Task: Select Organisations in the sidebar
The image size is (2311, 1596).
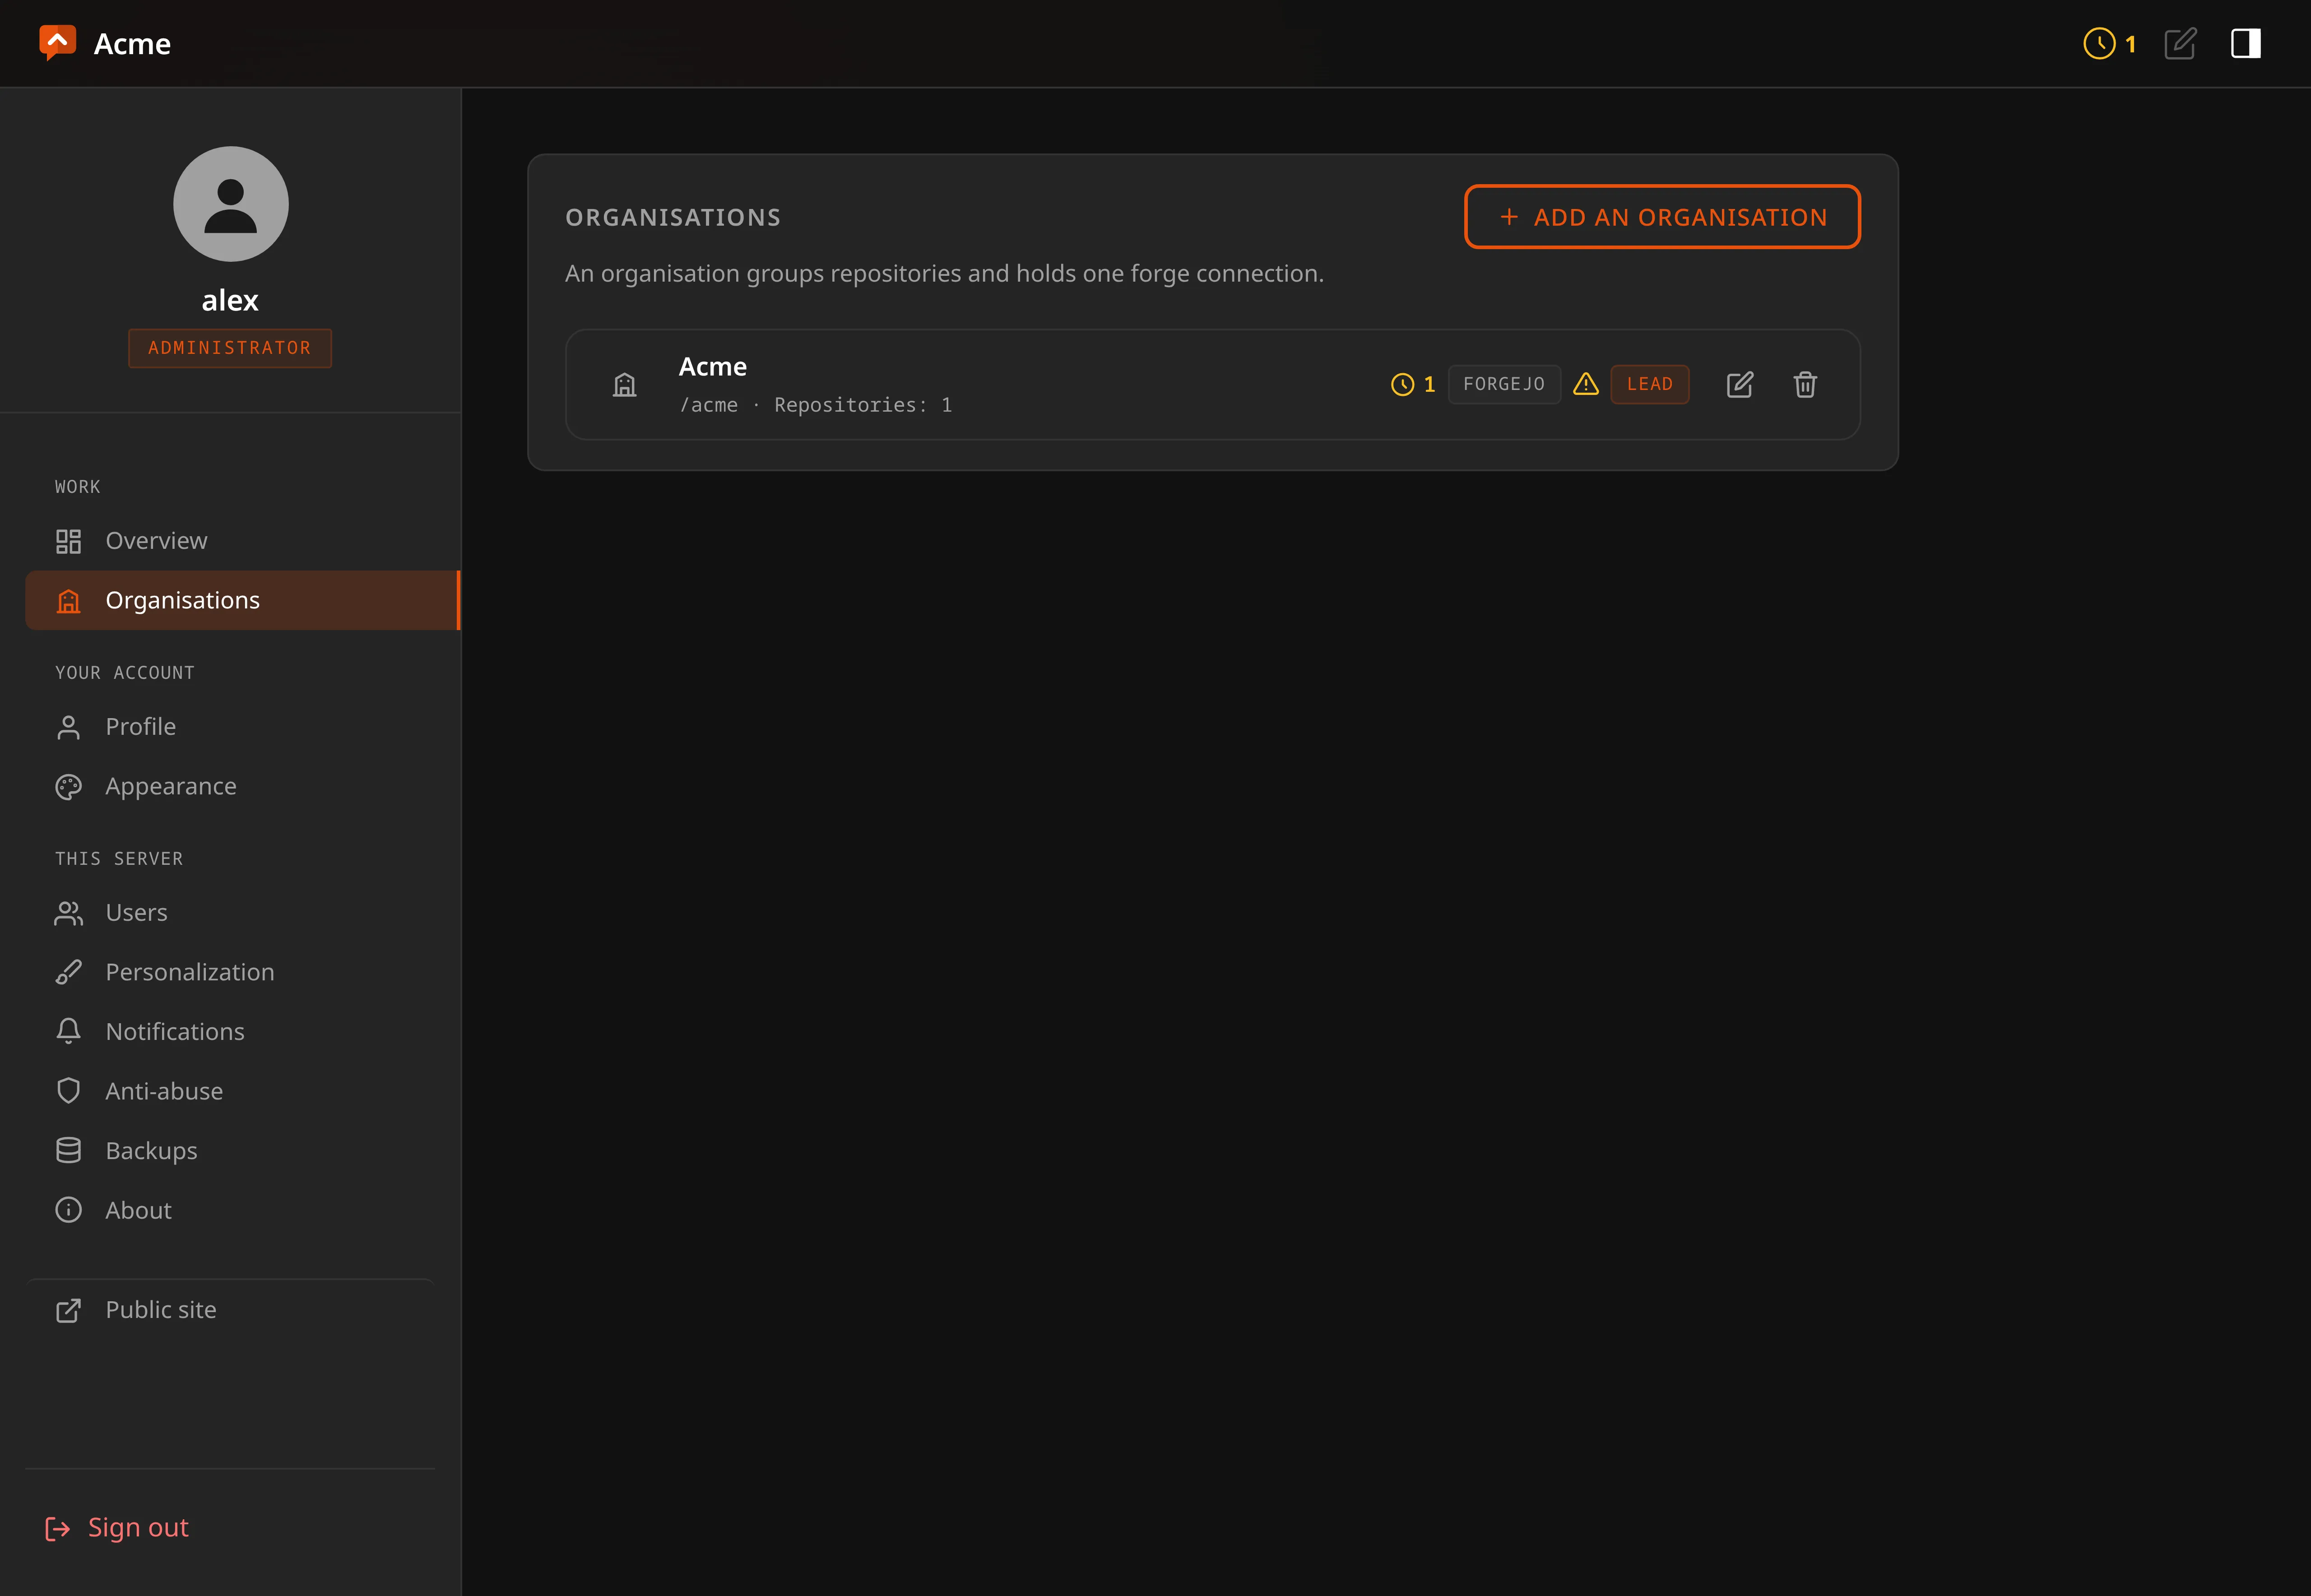Action: coord(243,600)
